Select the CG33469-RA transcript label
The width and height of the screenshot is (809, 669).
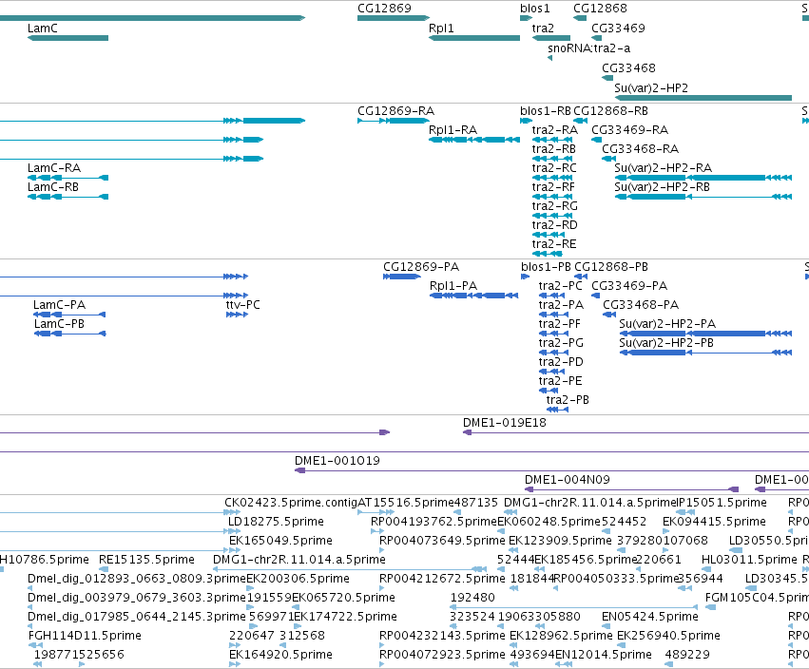tap(629, 130)
